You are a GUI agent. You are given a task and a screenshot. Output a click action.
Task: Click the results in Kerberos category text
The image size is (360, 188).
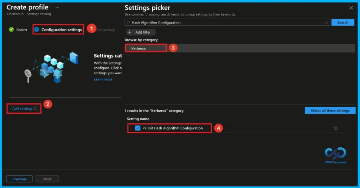pyautogui.click(x=154, y=110)
